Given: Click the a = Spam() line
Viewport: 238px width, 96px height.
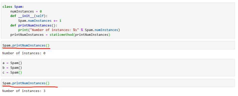Looking at the screenshot, I should coord(12,63).
